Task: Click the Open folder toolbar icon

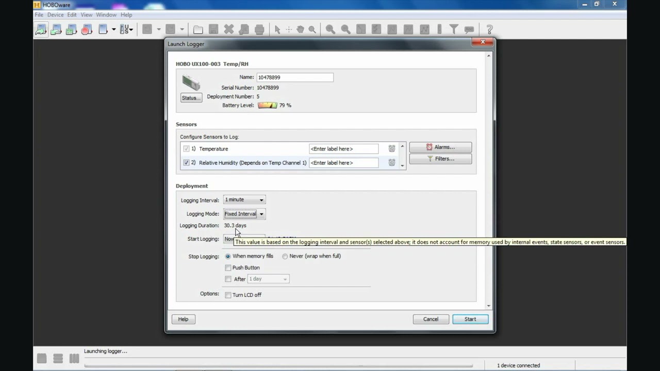Action: pos(198,29)
